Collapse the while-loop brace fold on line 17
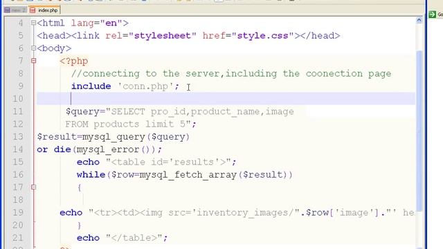This screenshot has width=443, height=249. pos(33,187)
